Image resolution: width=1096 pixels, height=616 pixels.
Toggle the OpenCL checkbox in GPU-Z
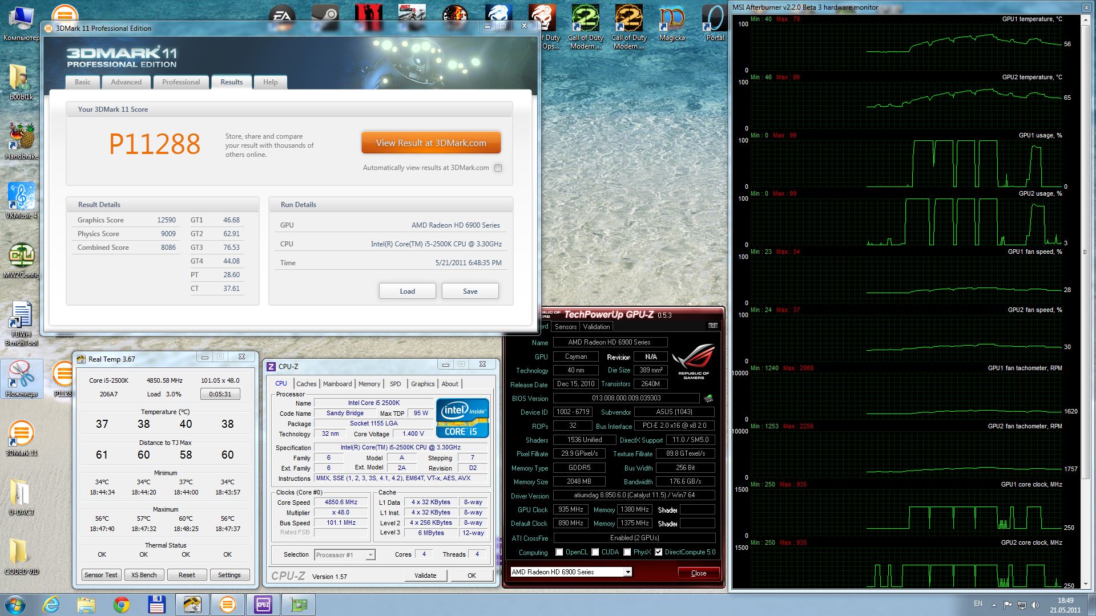(559, 552)
